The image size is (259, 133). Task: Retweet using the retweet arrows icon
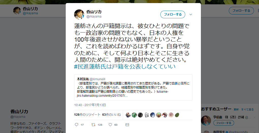pos(94,125)
